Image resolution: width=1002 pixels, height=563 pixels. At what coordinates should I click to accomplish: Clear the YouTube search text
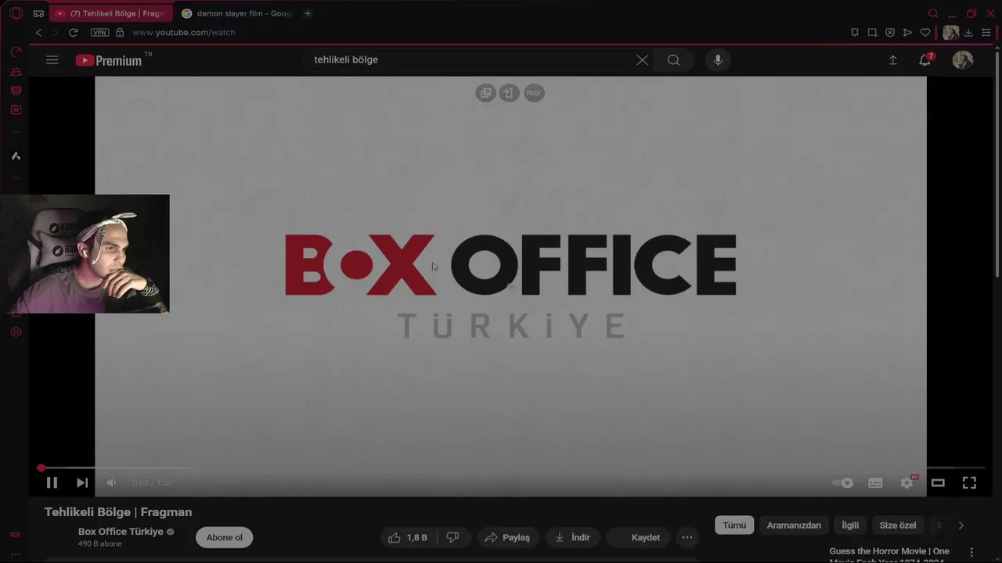(642, 59)
